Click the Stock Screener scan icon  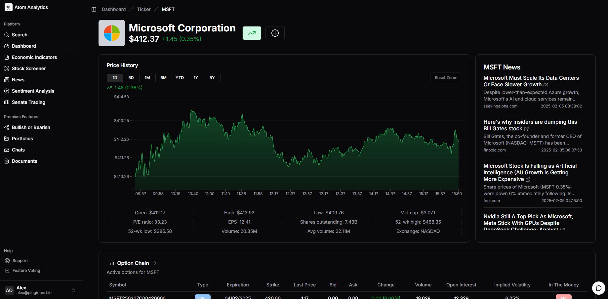(7, 68)
